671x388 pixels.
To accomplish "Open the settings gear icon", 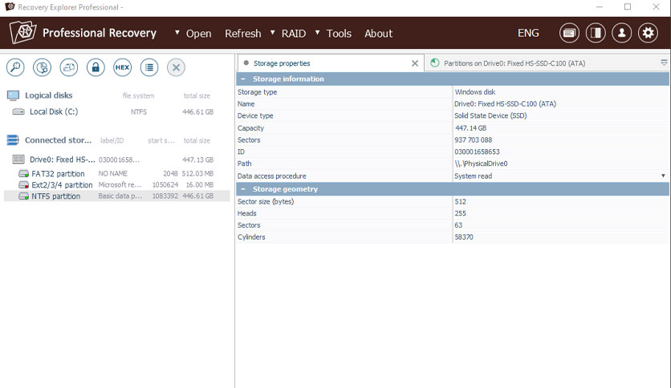I will click(649, 33).
